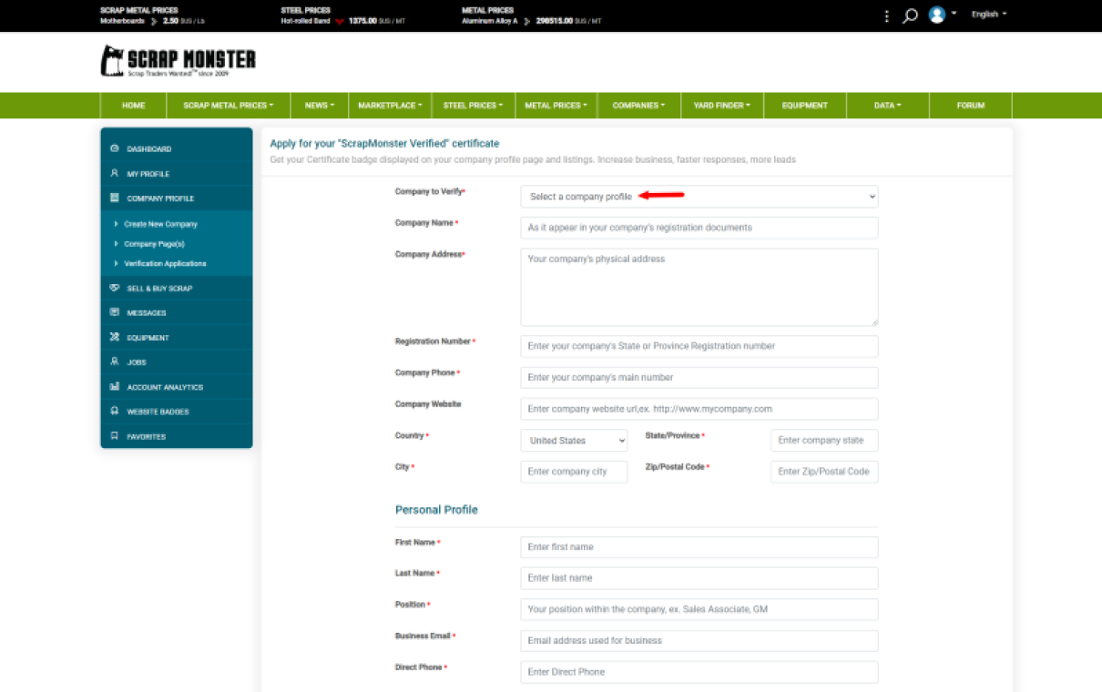Open Dashboard from the sidebar

[148, 148]
